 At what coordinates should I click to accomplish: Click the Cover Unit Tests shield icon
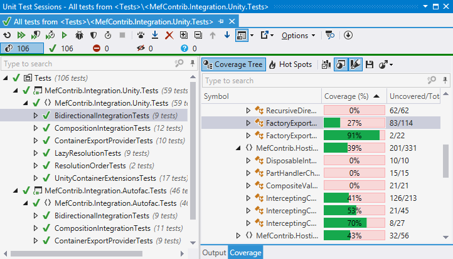coord(94,35)
